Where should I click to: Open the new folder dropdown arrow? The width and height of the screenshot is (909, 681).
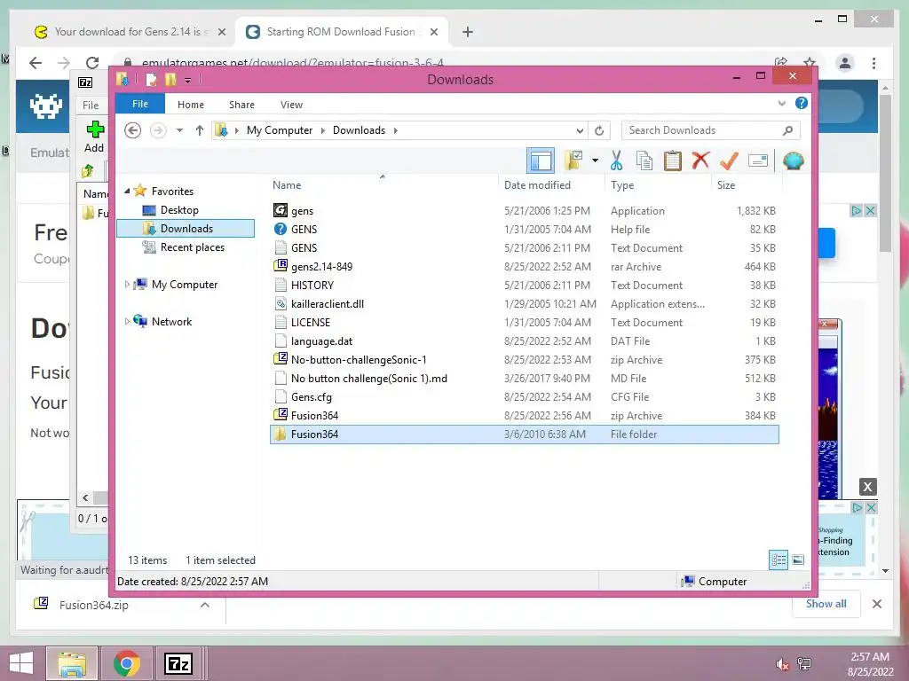tap(596, 160)
